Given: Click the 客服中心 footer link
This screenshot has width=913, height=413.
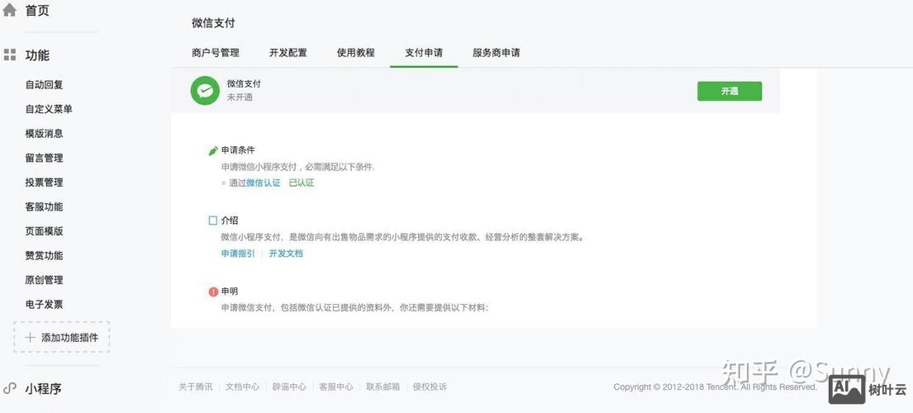Looking at the screenshot, I should [x=336, y=387].
